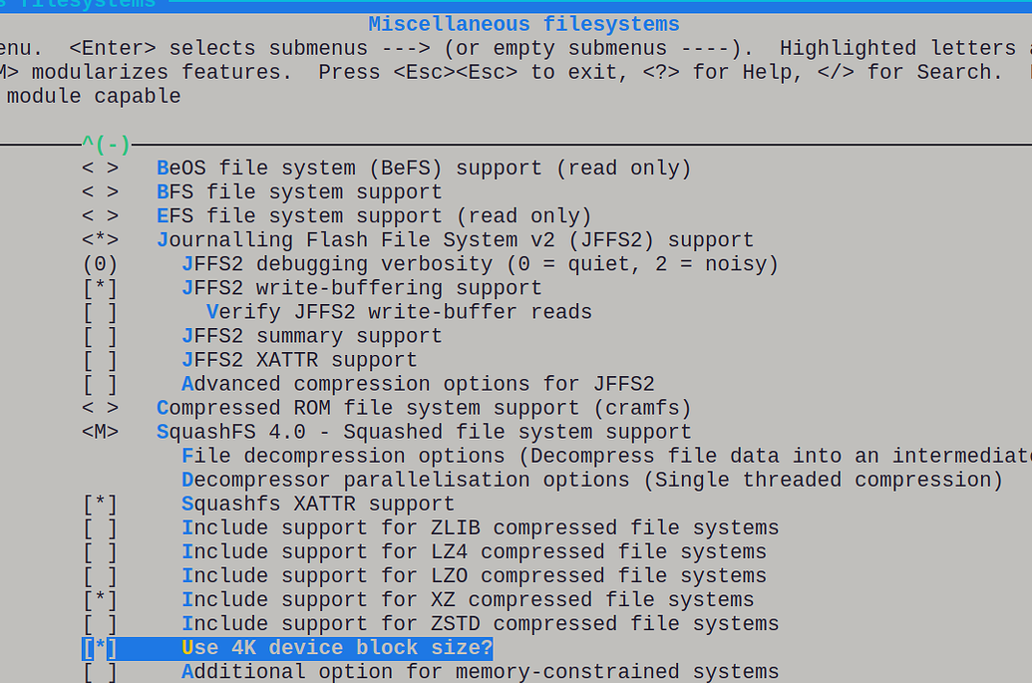Toggle EFS file system support option
This screenshot has height=683, width=1032.
point(100,216)
